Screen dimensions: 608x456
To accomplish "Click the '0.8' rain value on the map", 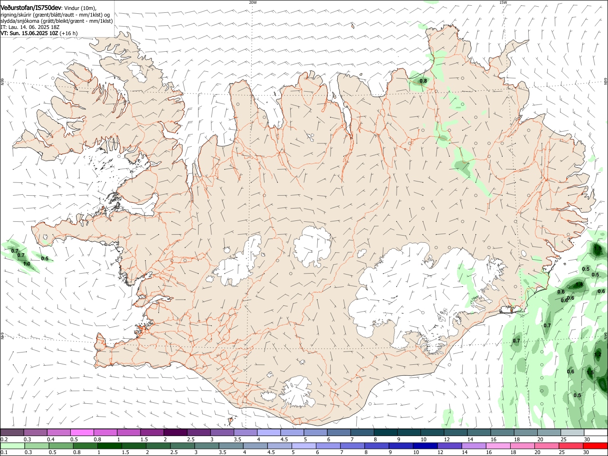I will (x=423, y=81).
